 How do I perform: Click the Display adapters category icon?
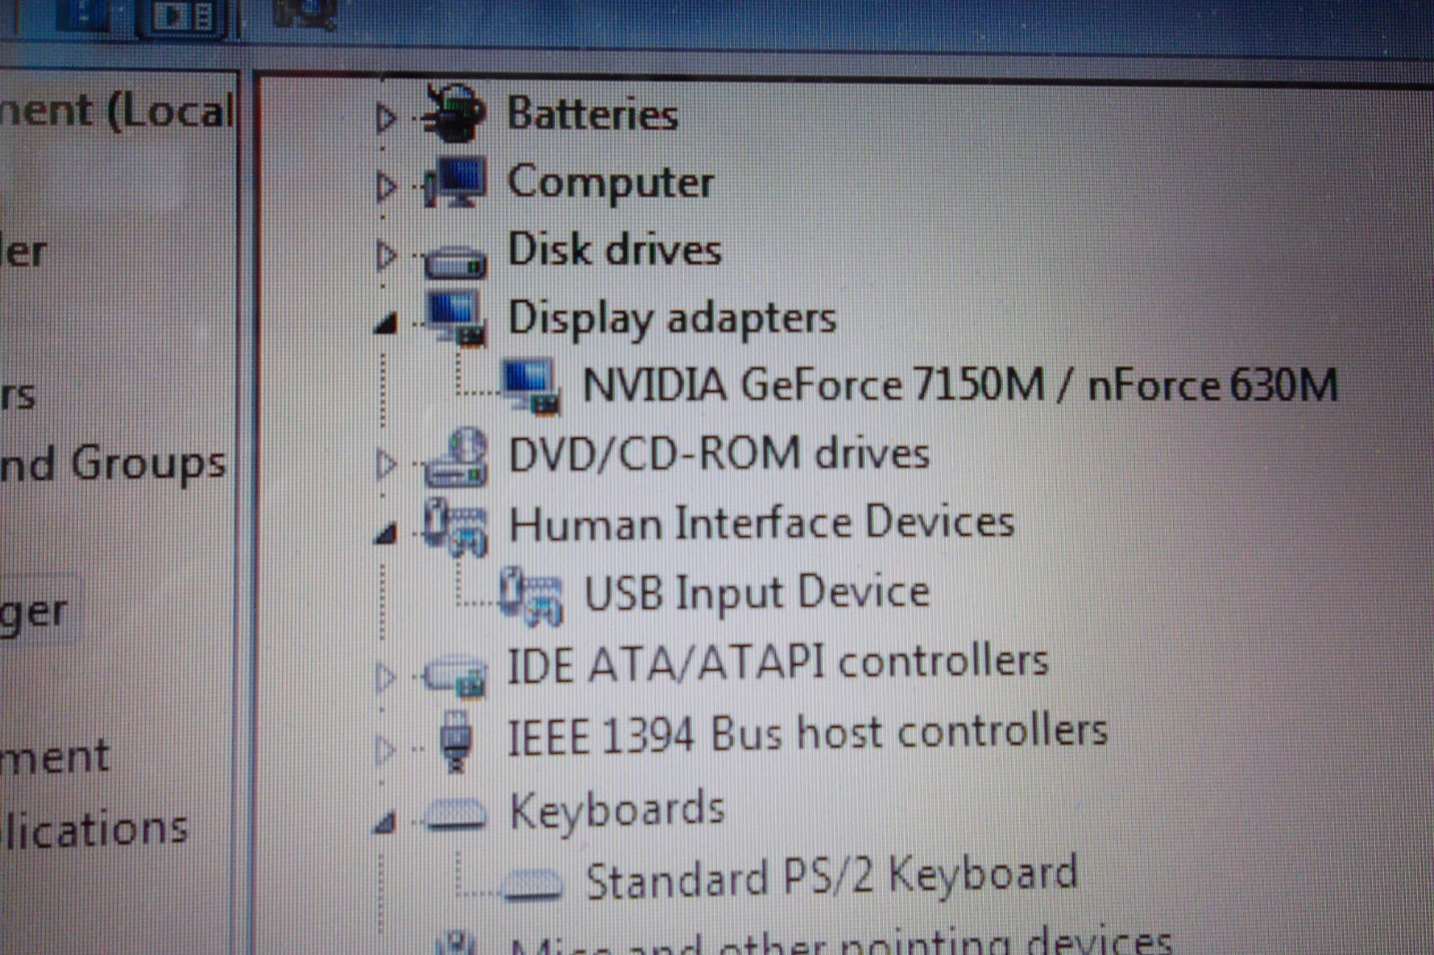[x=456, y=317]
